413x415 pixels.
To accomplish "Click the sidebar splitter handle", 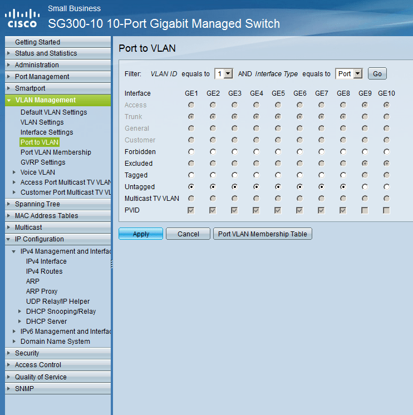I will click(x=112, y=264).
